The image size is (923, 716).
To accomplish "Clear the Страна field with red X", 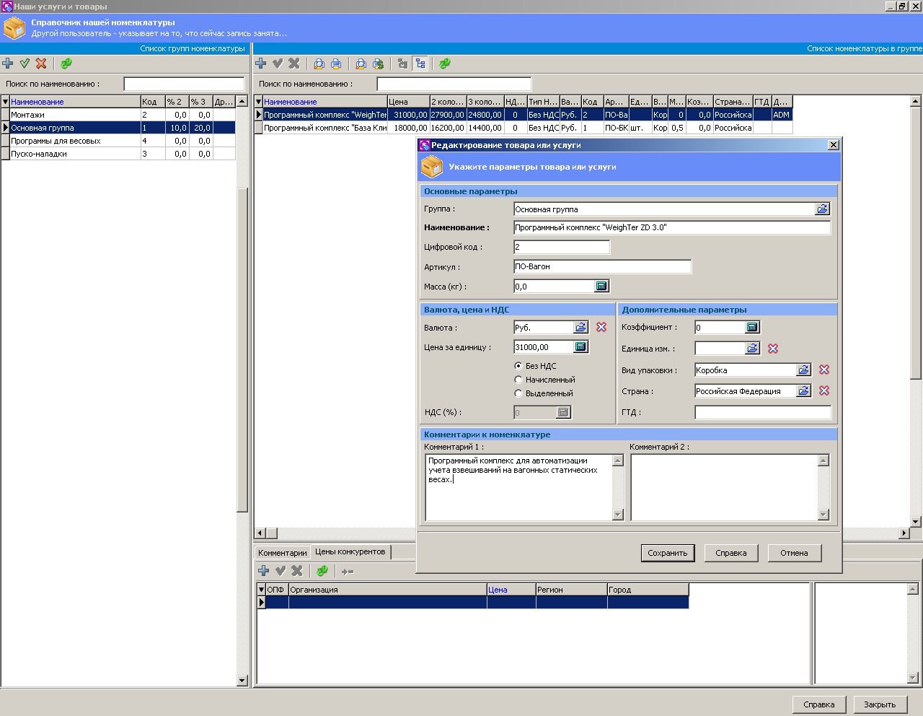I will [x=824, y=391].
